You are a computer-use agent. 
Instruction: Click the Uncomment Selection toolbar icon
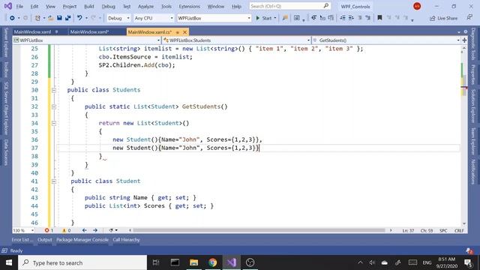368,18
